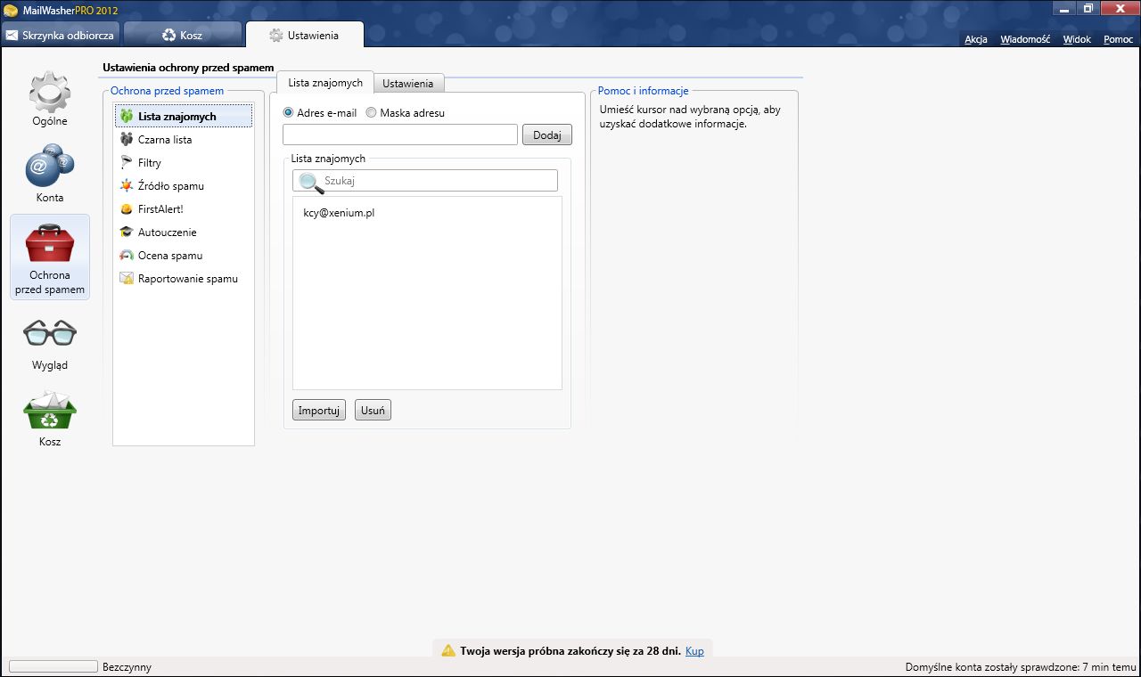Select Filtry tree item text

point(150,163)
